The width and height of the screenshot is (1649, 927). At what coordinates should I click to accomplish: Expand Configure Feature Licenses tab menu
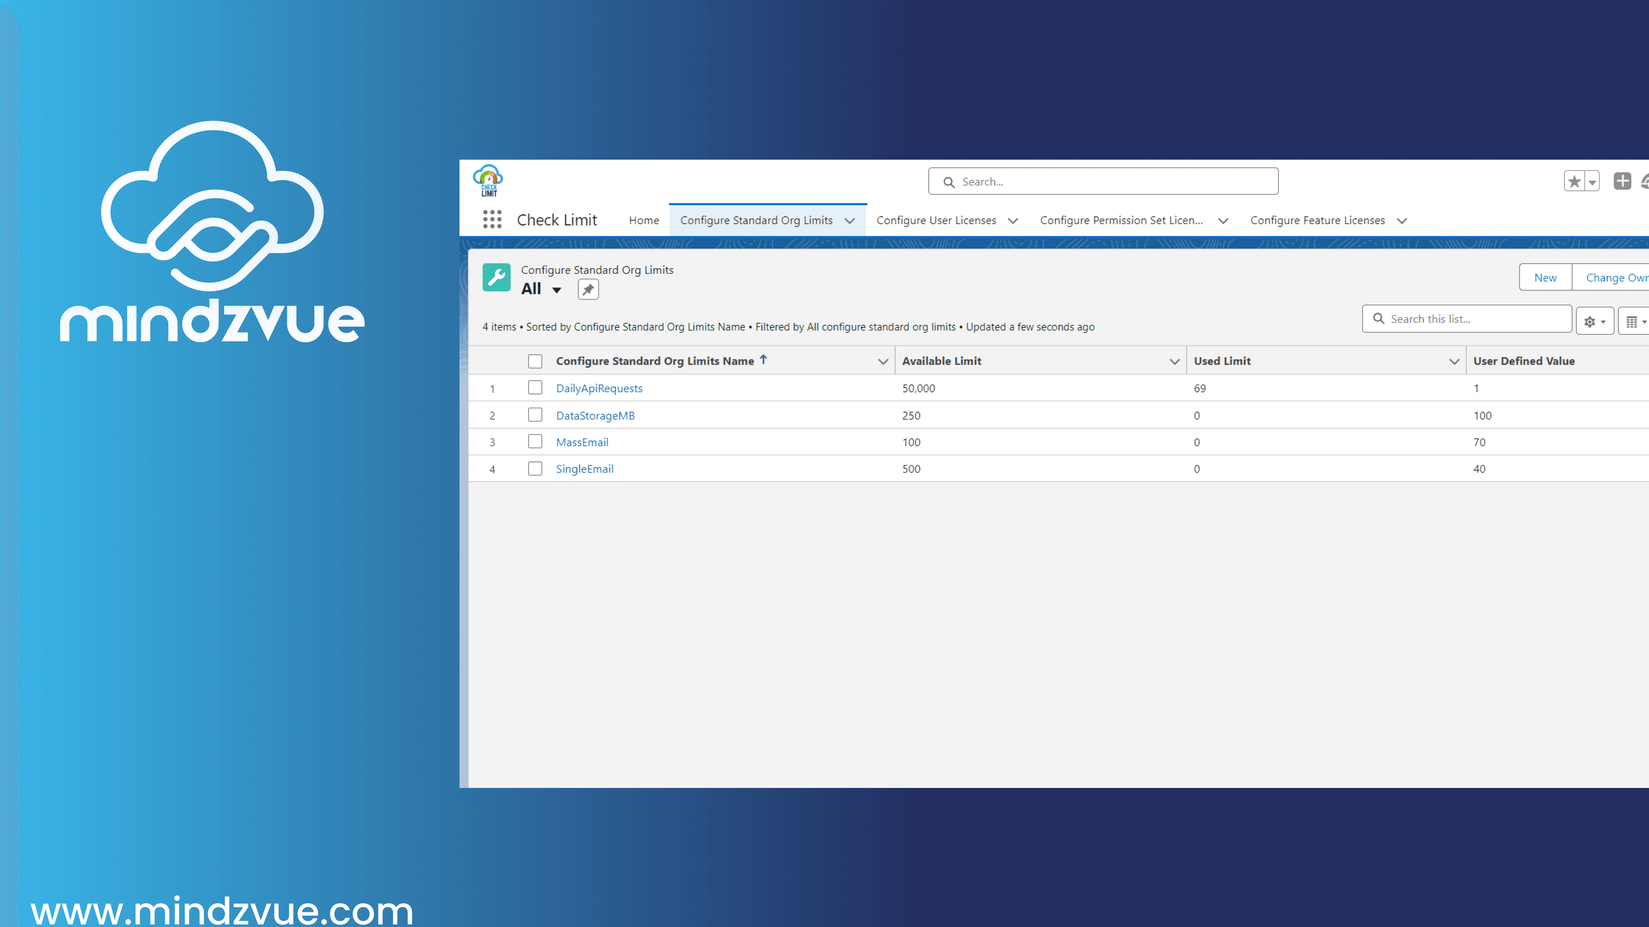[1402, 221]
